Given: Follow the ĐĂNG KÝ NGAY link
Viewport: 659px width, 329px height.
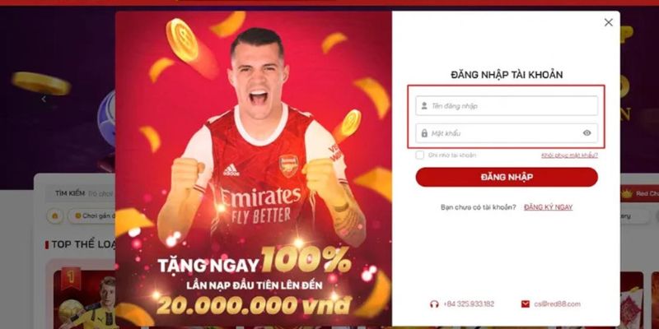Looking at the screenshot, I should tap(548, 207).
